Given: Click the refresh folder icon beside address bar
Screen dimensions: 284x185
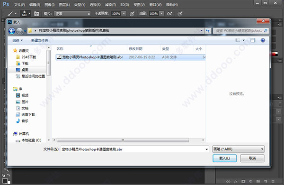Looking at the screenshot, I should (208, 31).
